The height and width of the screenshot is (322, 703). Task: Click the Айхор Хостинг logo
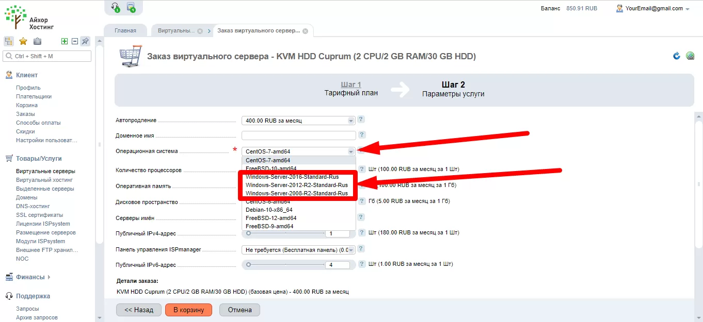[30, 18]
